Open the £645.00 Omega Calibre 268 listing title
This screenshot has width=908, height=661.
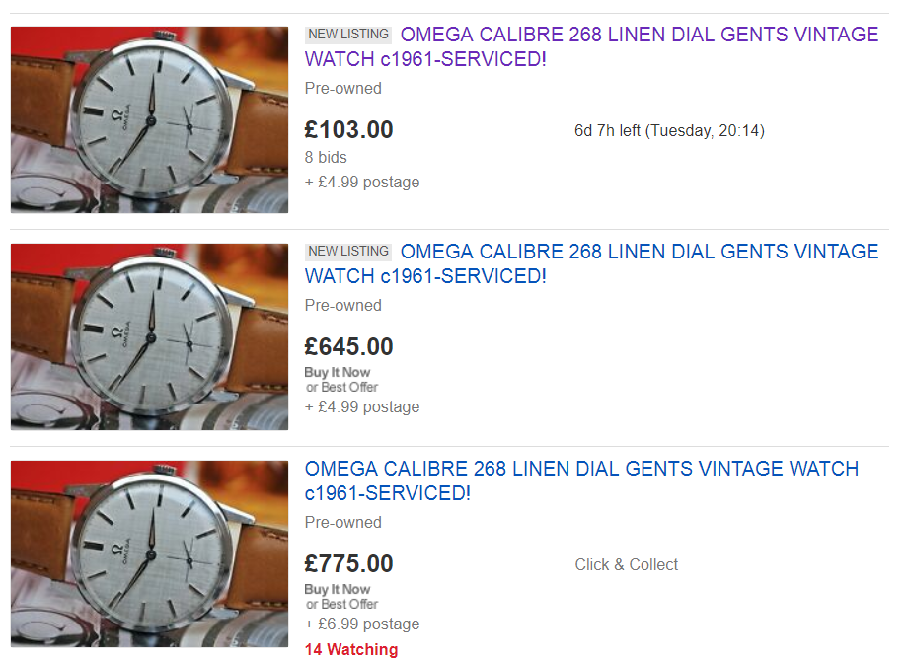point(592,263)
